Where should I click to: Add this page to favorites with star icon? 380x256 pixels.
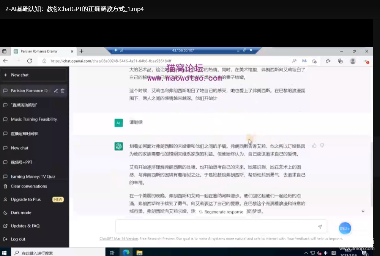coord(314,61)
